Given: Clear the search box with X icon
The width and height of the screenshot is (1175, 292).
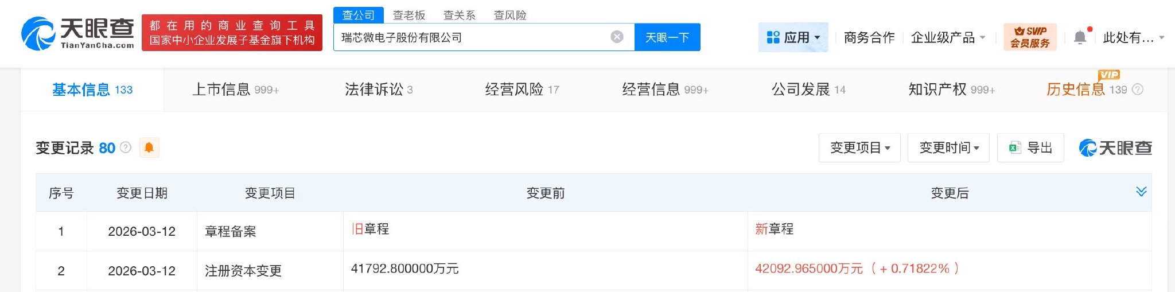Looking at the screenshot, I should 617,37.
